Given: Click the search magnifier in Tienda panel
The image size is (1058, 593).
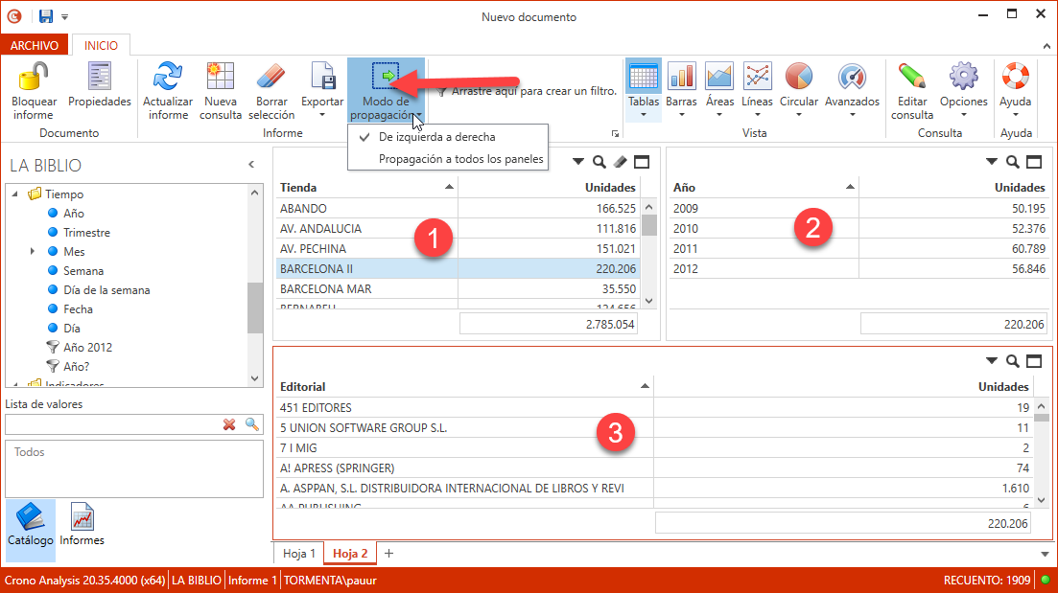Looking at the screenshot, I should [x=599, y=162].
